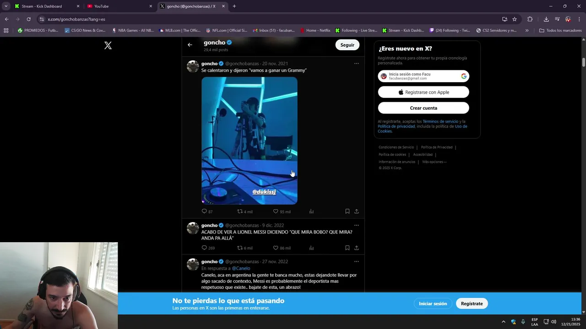Open more options on the Grammy post

point(357,64)
